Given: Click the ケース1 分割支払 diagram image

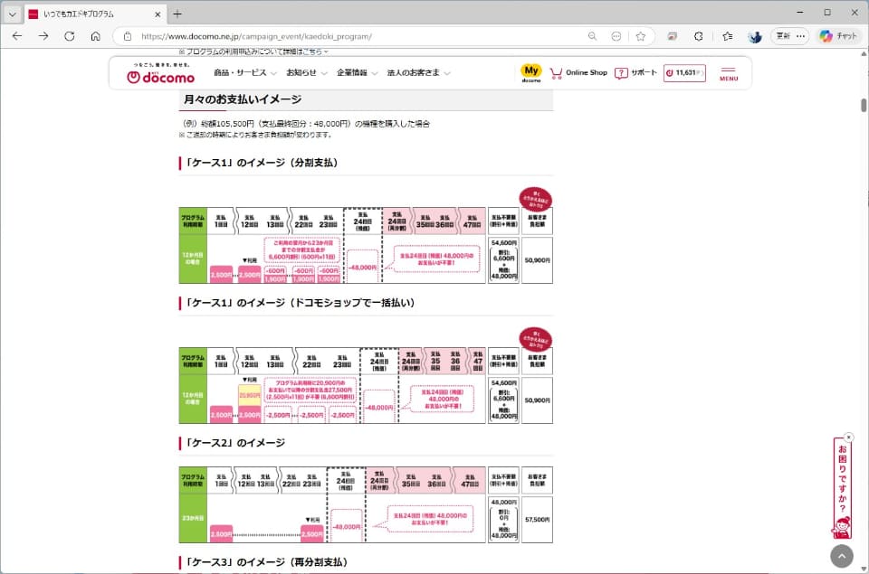Looking at the screenshot, I should coord(366,235).
